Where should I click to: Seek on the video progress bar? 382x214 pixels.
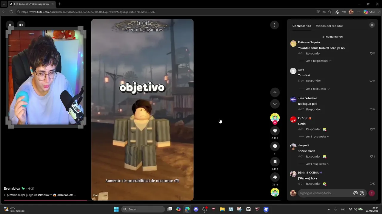point(142,200)
